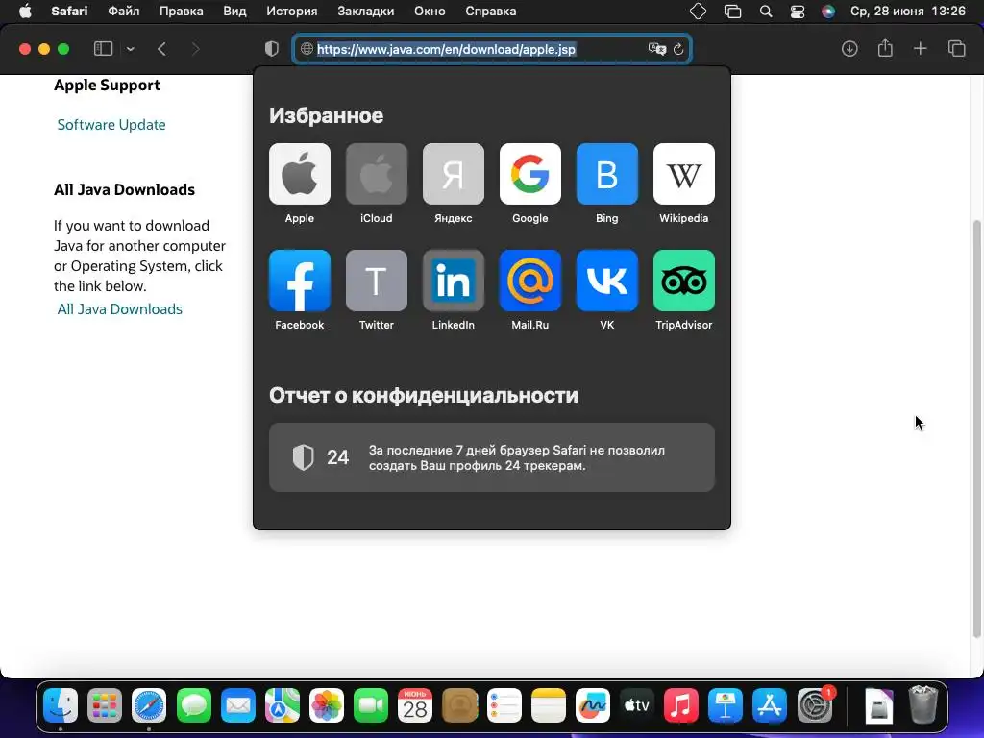Viewport: 984px width, 738px height.
Task: Activate Siri from the menu bar
Action: tap(828, 12)
